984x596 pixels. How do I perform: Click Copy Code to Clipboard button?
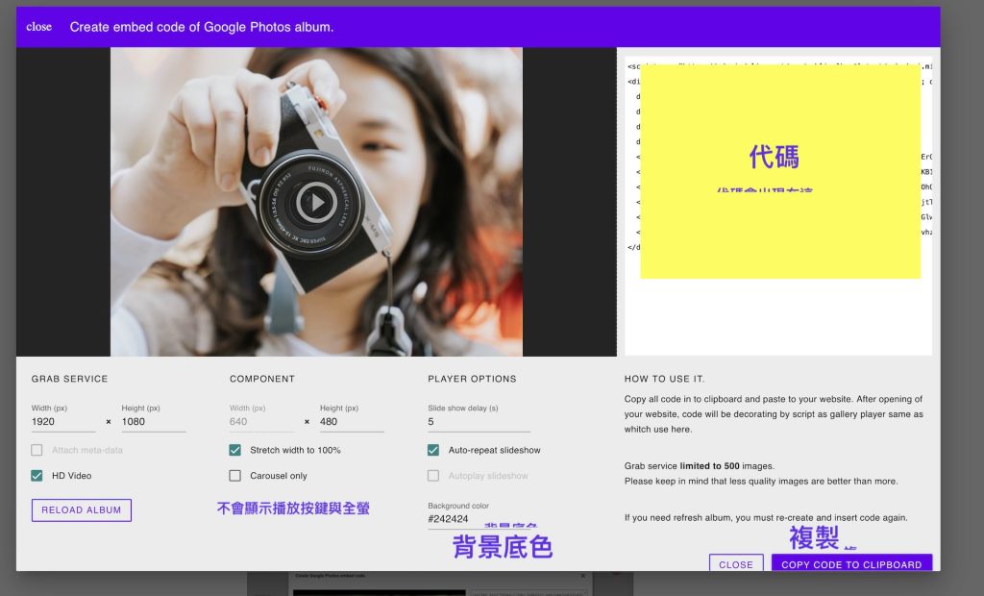[x=851, y=563]
